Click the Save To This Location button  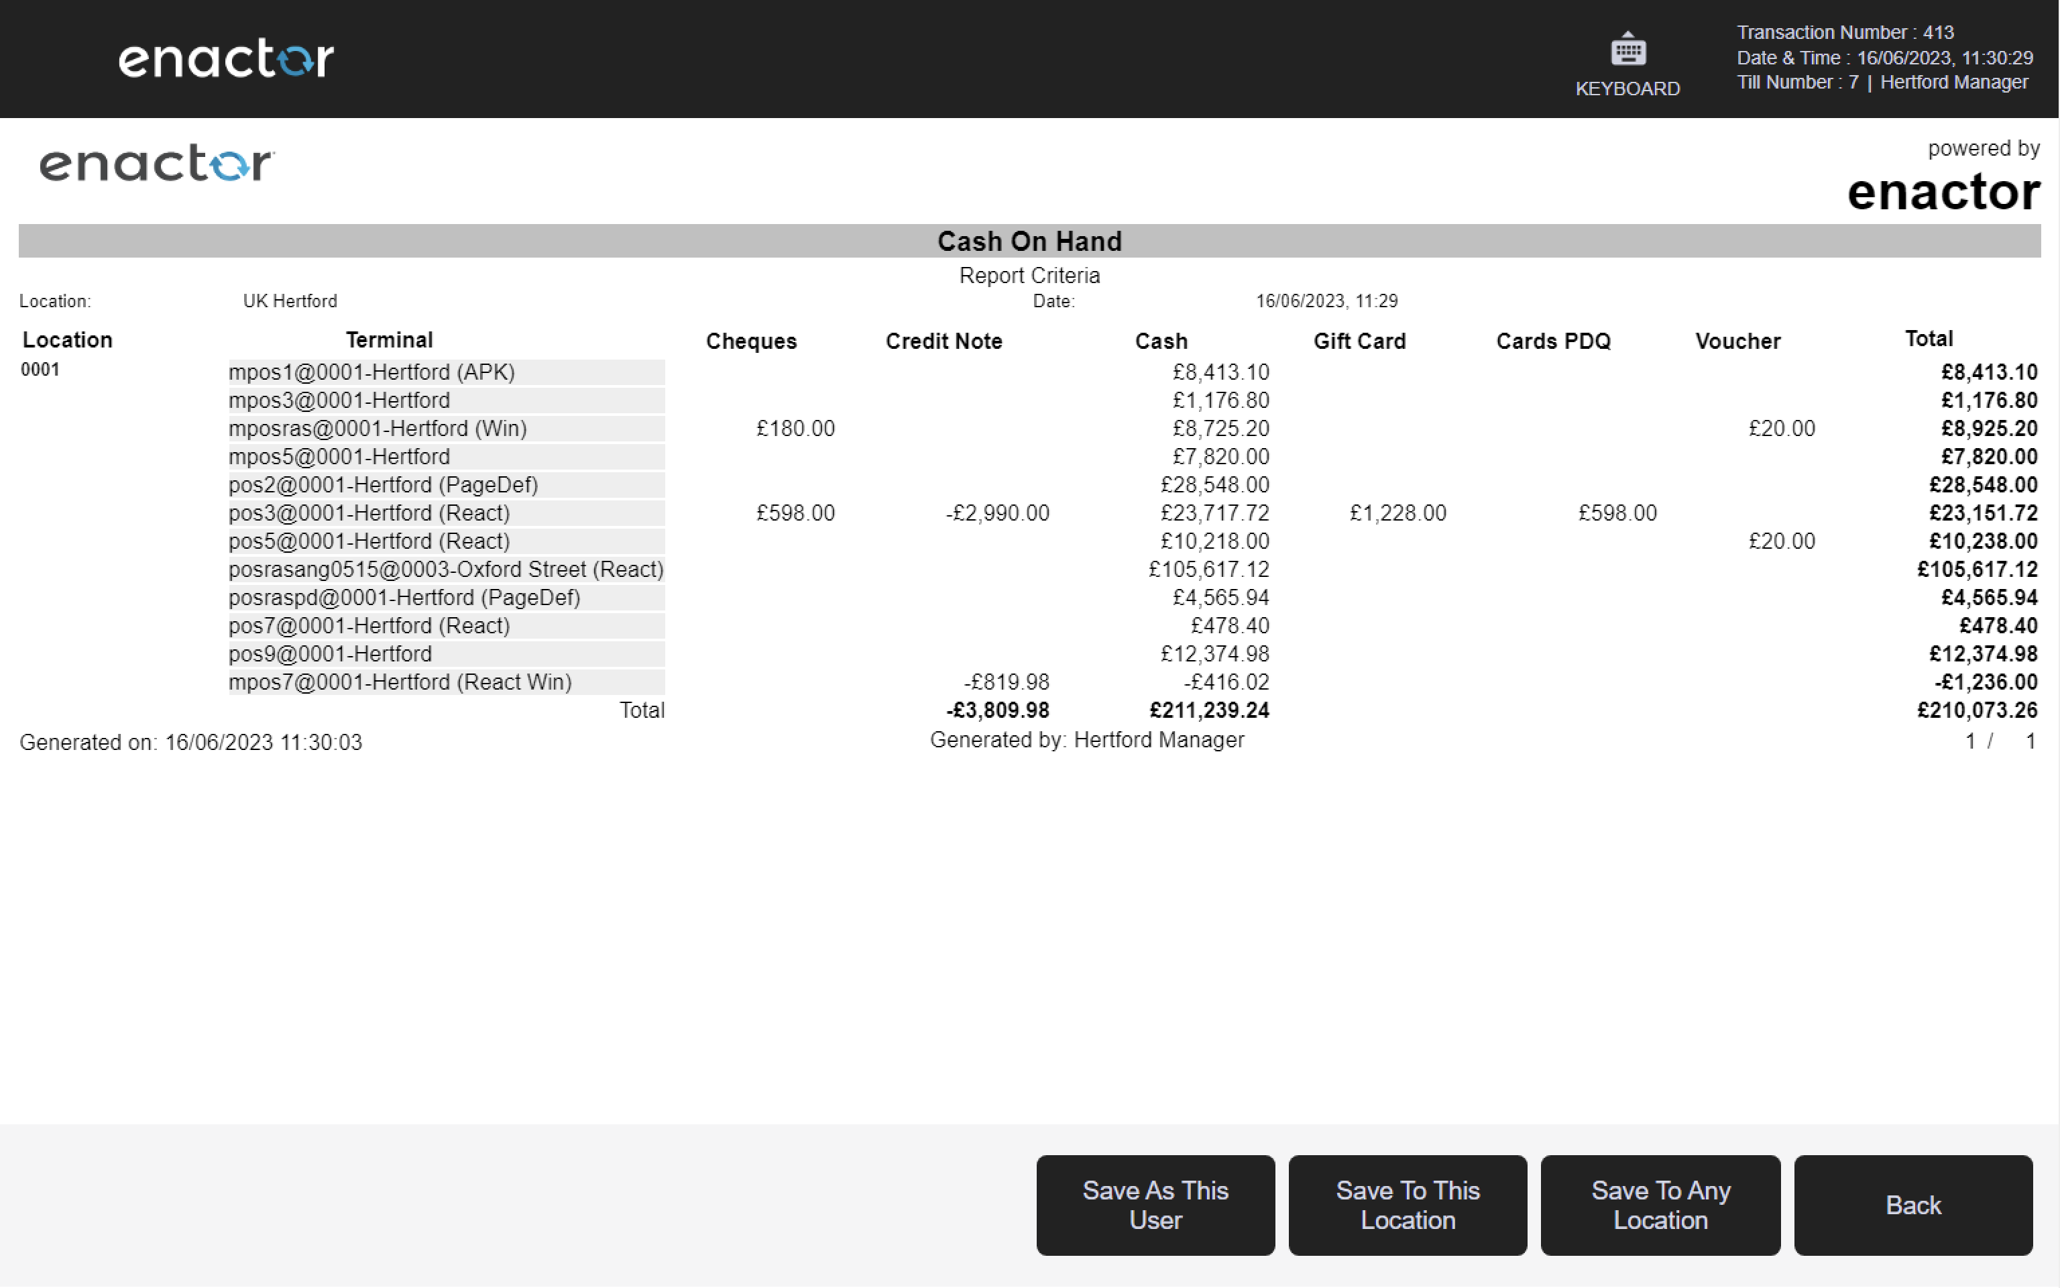click(1407, 1205)
